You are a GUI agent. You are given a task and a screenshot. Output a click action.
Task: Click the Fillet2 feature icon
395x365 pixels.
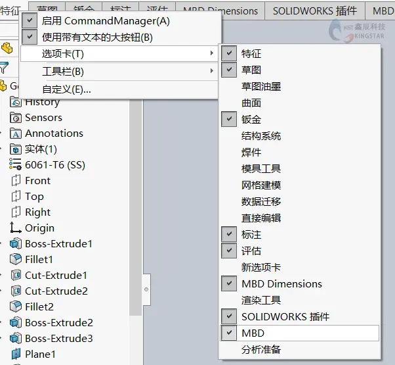point(16,306)
